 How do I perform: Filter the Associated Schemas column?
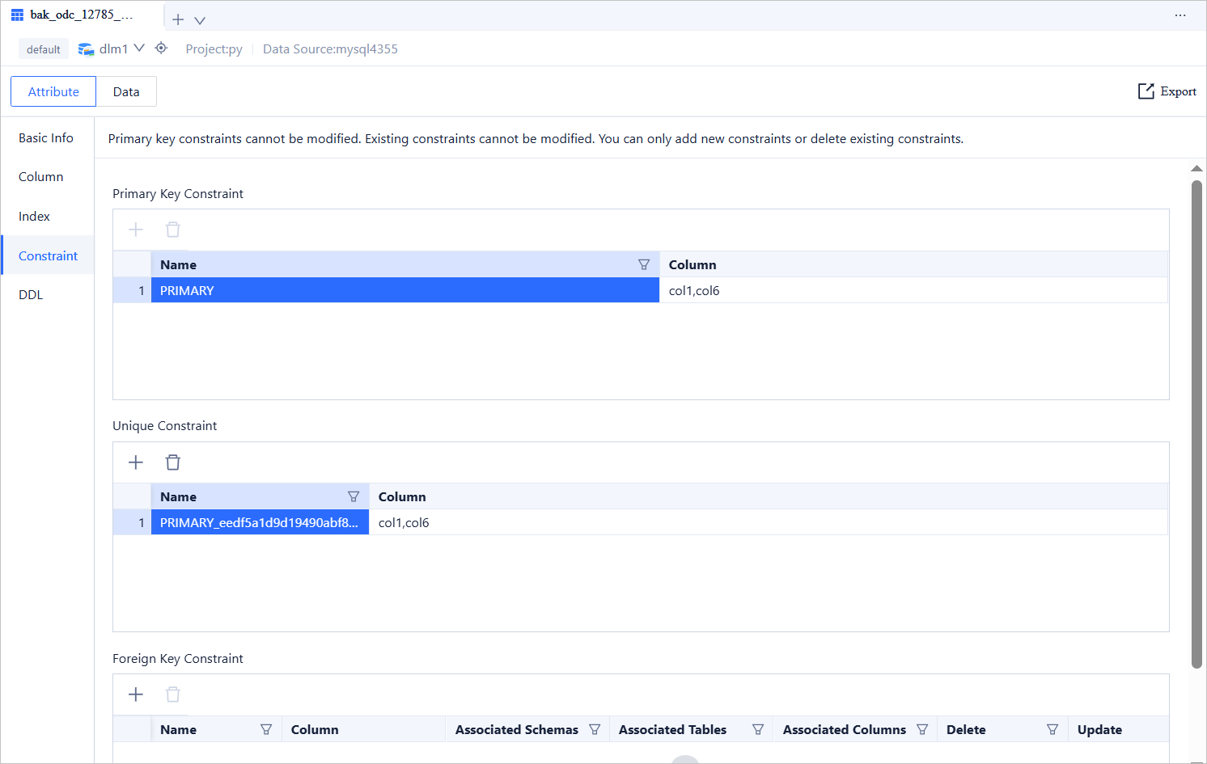(x=595, y=729)
